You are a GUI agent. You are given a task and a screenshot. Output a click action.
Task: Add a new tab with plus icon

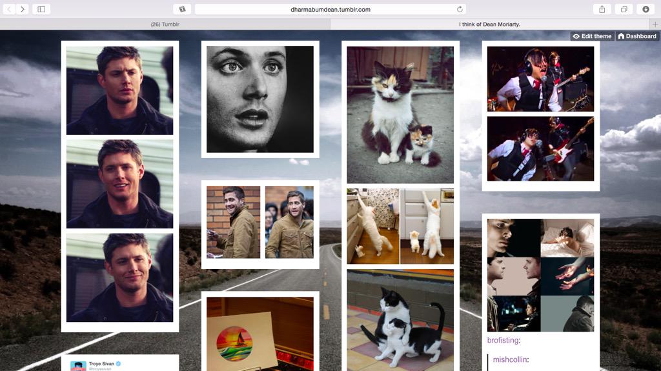[x=655, y=25]
